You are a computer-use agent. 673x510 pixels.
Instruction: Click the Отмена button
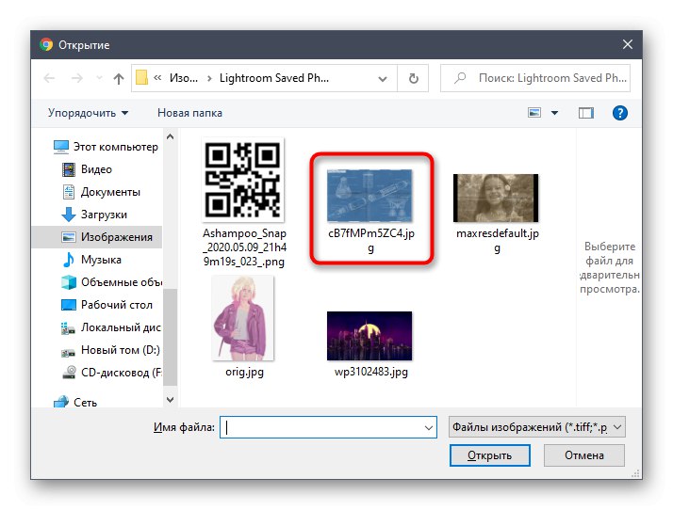point(583,455)
